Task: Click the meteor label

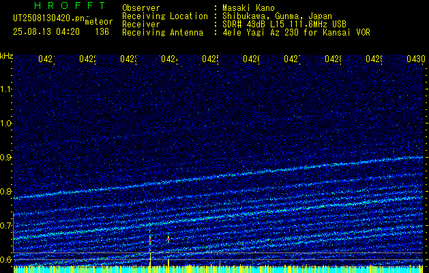Action: (x=99, y=22)
